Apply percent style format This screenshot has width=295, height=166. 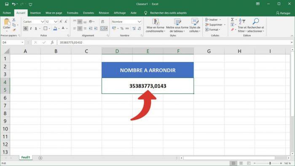click(x=122, y=28)
